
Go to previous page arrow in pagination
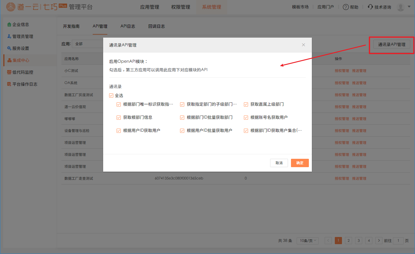click(x=328, y=241)
